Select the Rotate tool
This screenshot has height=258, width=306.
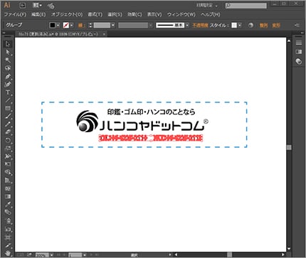8,140
